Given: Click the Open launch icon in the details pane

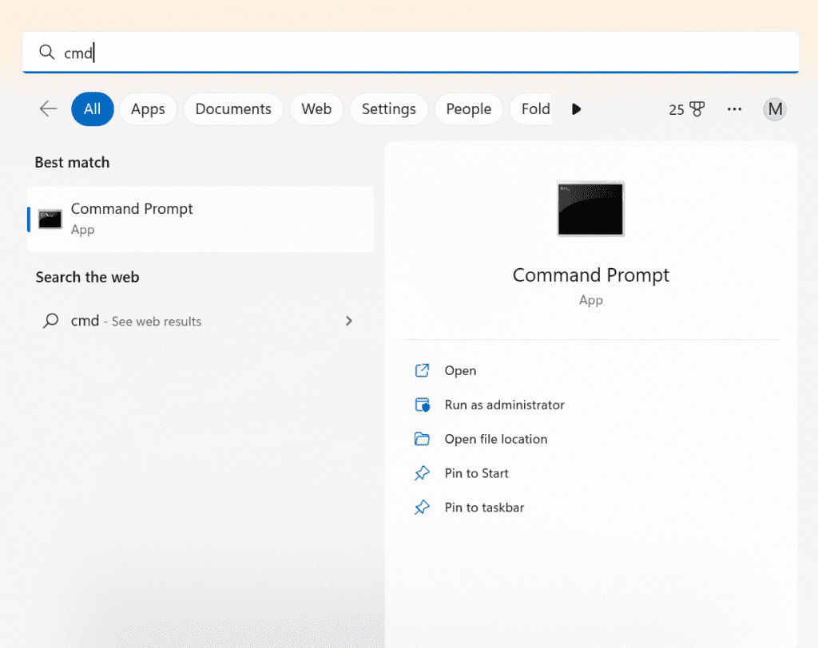Looking at the screenshot, I should click(422, 370).
